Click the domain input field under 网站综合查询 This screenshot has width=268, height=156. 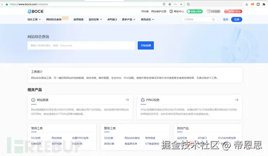(x=81, y=45)
